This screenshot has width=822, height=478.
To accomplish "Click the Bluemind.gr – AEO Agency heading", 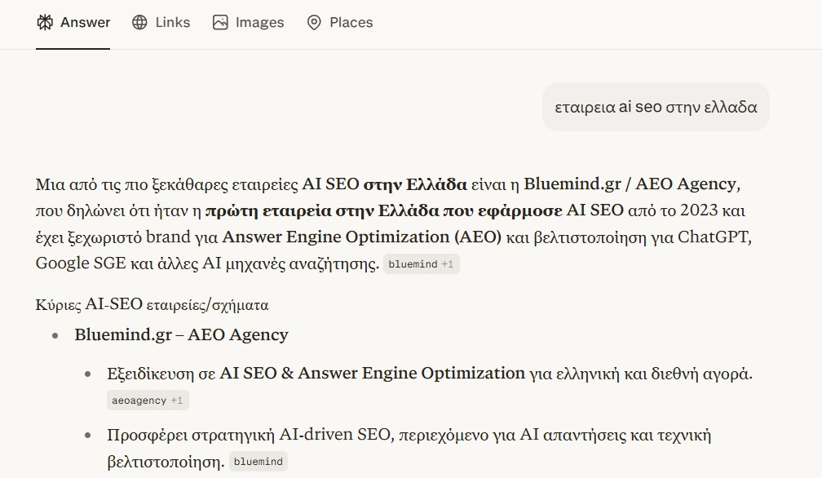I will click(x=180, y=334).
